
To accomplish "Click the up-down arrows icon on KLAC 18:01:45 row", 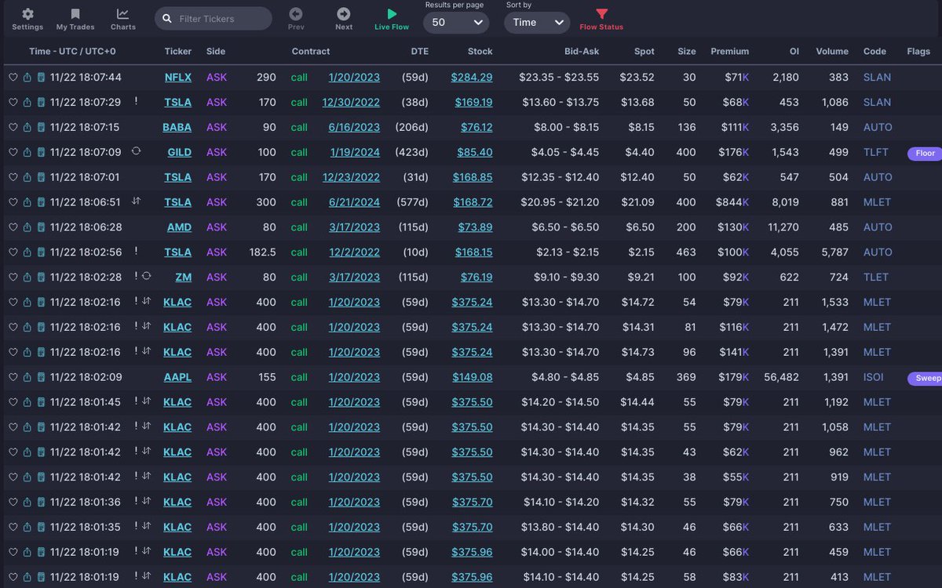I will click(x=146, y=401).
